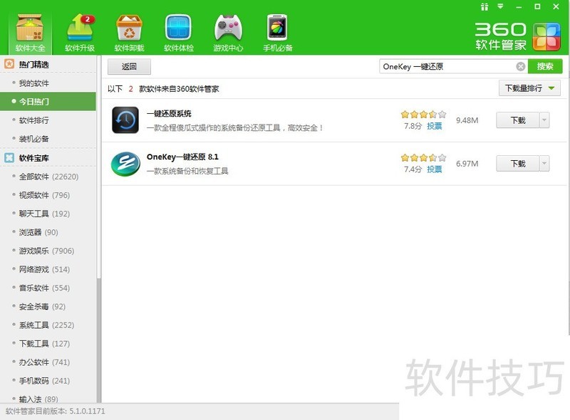
Task: Expand download options arrow for OneKey一键还原
Action: tap(544, 164)
